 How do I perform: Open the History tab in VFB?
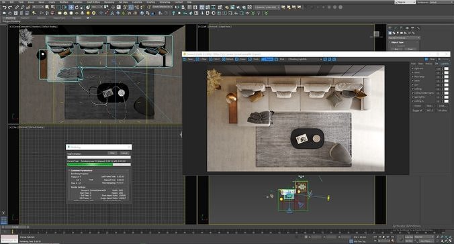[428, 64]
